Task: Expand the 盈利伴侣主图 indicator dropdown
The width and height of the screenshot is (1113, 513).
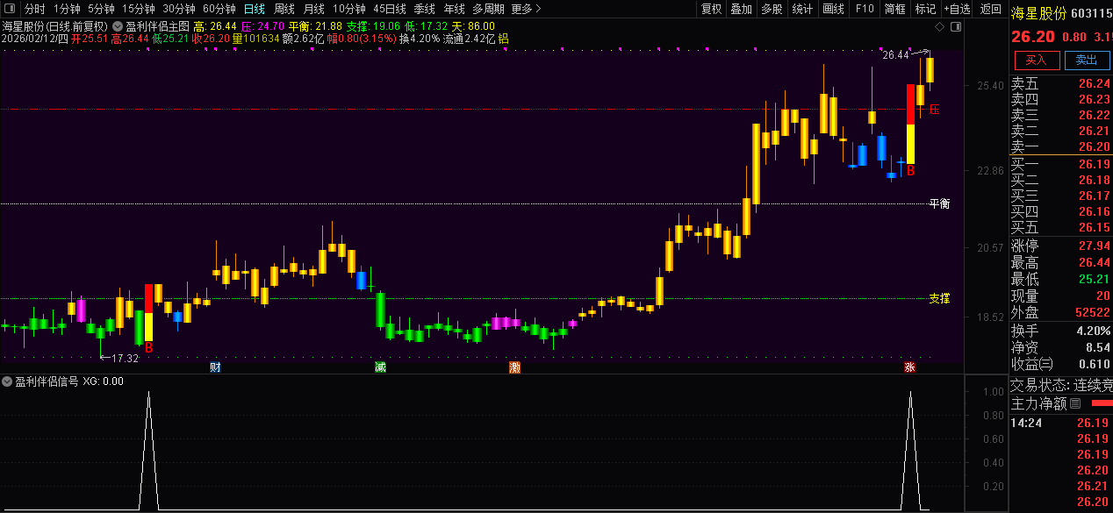Action: tap(118, 26)
